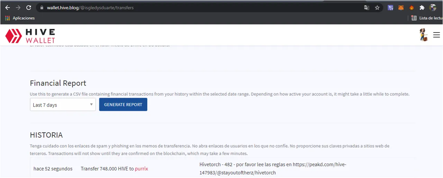The height and width of the screenshot is (178, 443).
Task: Reload the page with the refresh icon
Action: point(29,8)
